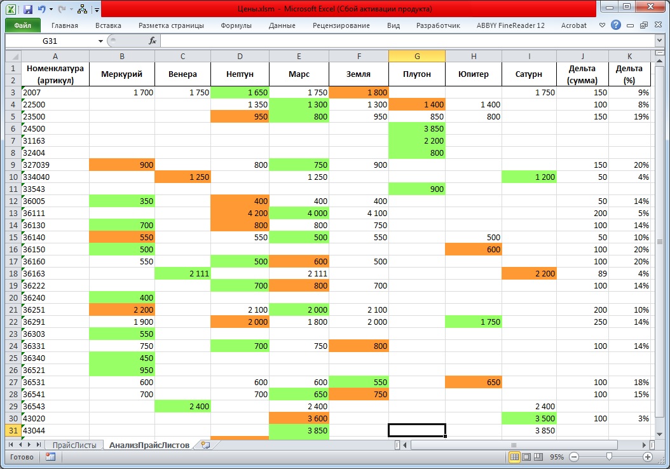This screenshot has height=469, width=670.
Task: Click the orange cell 2 200 in Сатурн column
Action: (529, 273)
